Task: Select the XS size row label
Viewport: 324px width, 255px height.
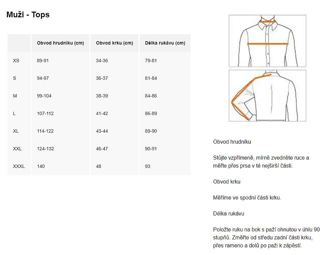Action: [x=16, y=61]
